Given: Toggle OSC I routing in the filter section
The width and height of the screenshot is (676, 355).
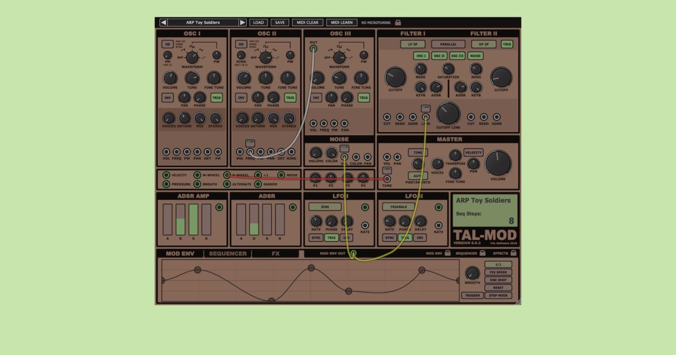Looking at the screenshot, I should pos(421,56).
